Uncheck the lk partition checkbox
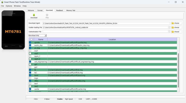 click(30, 70)
